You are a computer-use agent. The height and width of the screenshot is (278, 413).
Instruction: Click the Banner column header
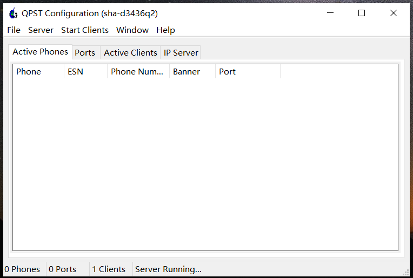[x=192, y=72]
